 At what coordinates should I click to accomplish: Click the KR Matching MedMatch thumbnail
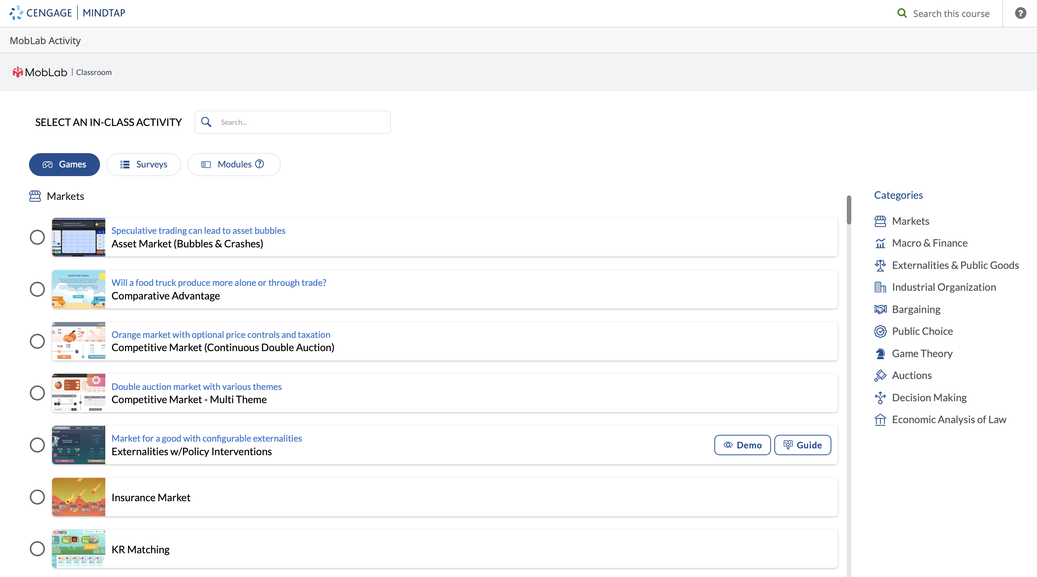coord(78,548)
